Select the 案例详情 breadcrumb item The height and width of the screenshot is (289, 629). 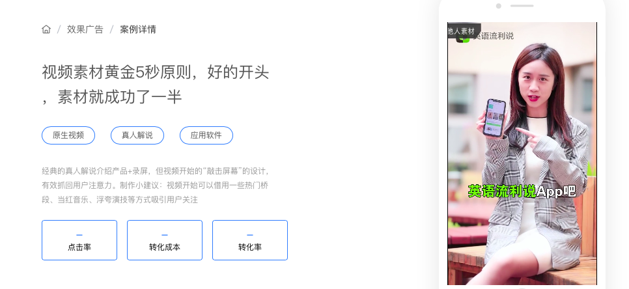point(138,29)
